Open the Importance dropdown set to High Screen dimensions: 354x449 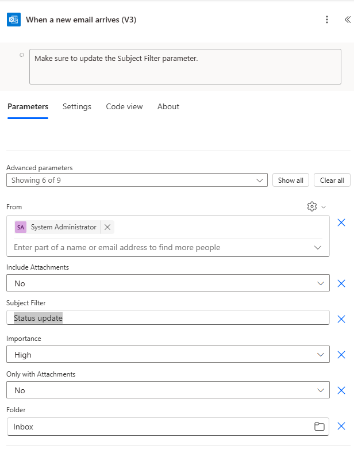(168, 355)
